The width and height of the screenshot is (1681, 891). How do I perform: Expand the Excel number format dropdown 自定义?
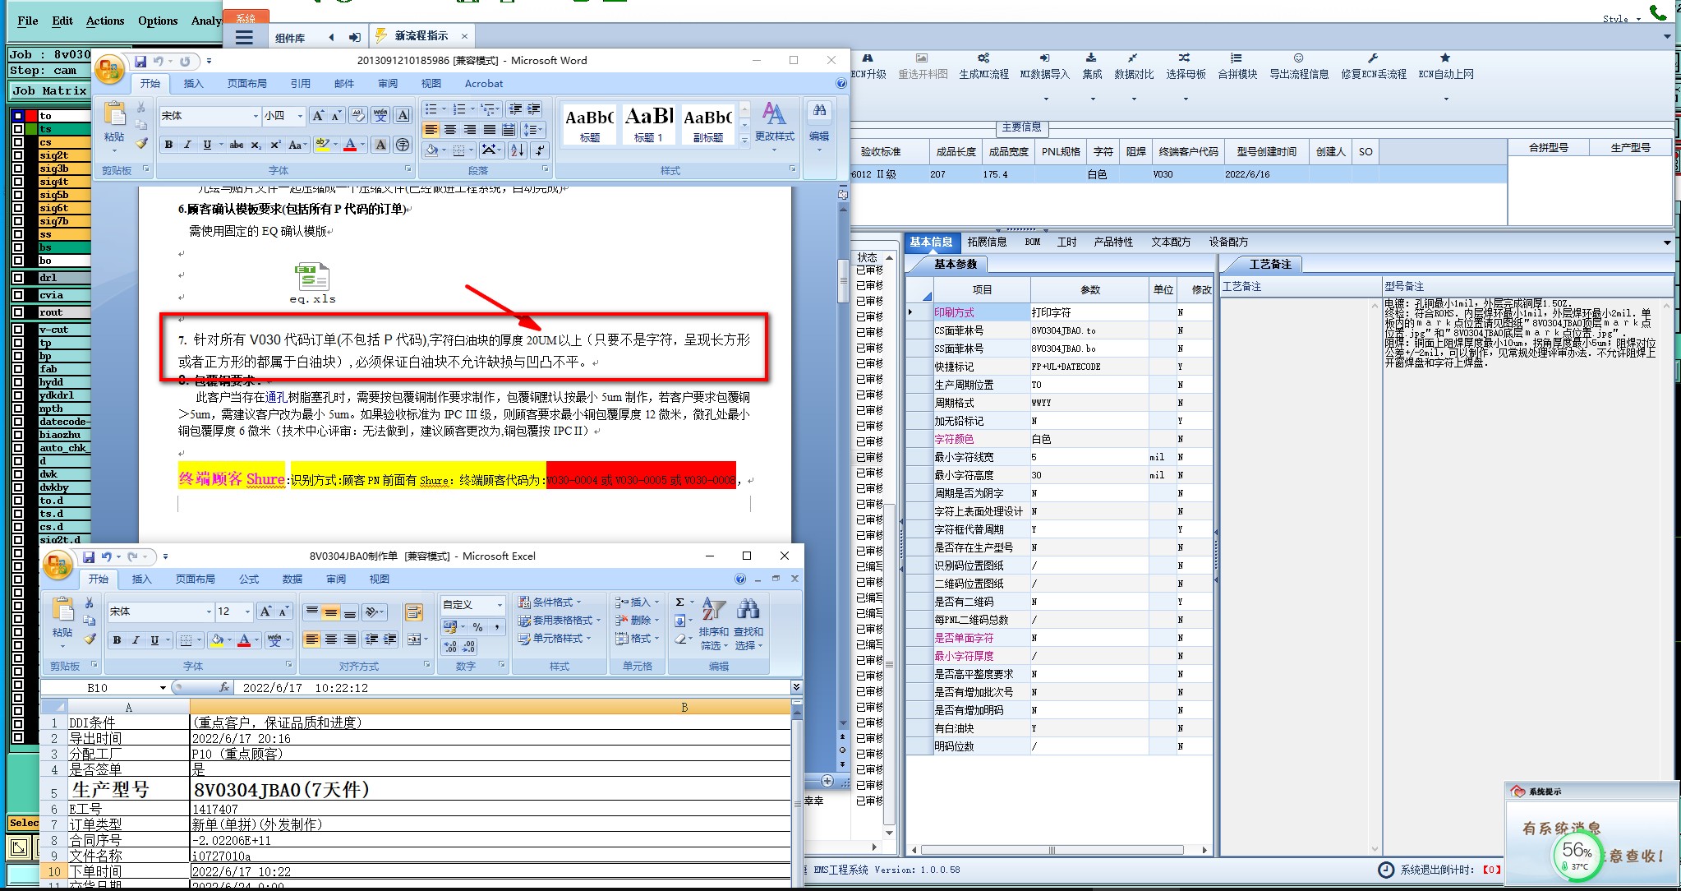tap(499, 605)
